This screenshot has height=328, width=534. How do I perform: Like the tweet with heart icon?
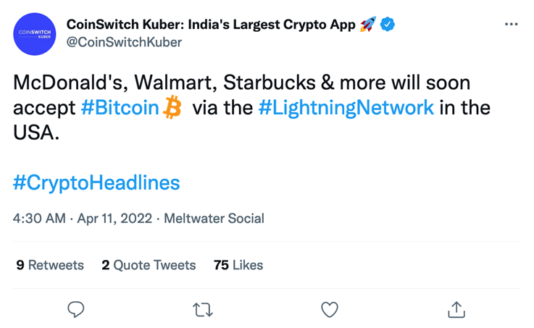point(330,310)
